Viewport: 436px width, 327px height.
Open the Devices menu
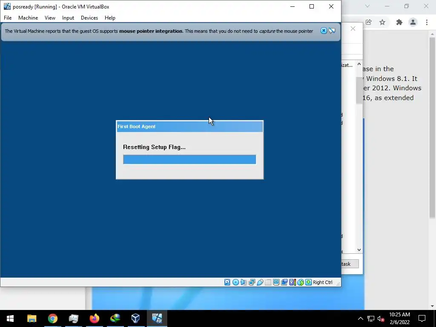click(89, 18)
